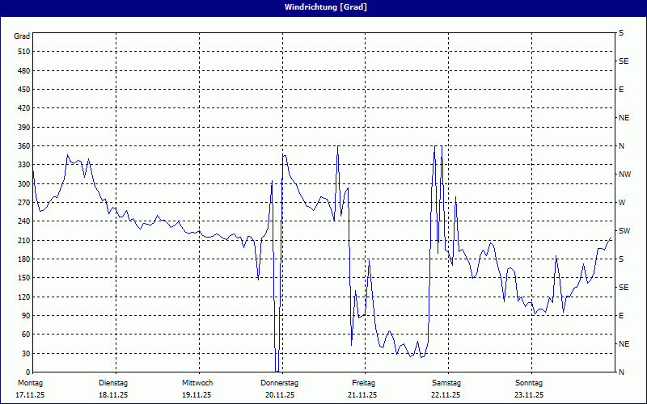The width and height of the screenshot is (647, 404).
Task: Click the 510 value on the y-axis
Action: [x=23, y=52]
